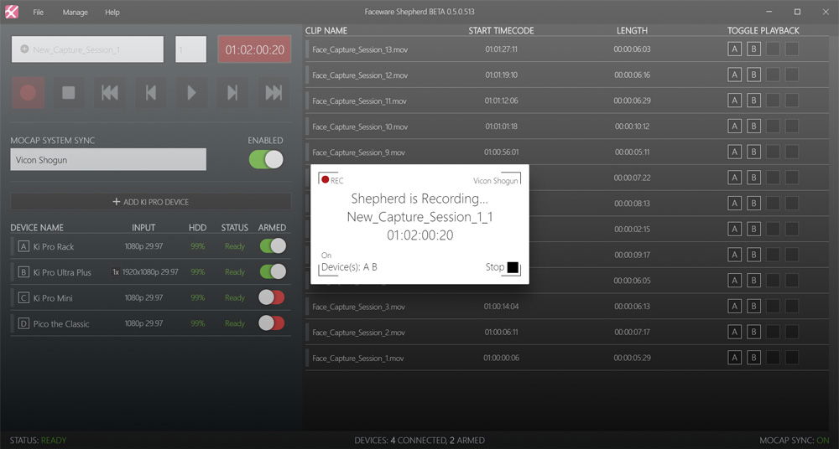This screenshot has height=449, width=839.
Task: Select the Face_Capture_Session_2.mov clip name
Action: coord(358,333)
